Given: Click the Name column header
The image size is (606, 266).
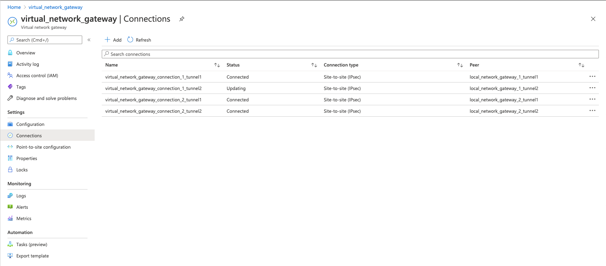Looking at the screenshot, I should (x=111, y=65).
